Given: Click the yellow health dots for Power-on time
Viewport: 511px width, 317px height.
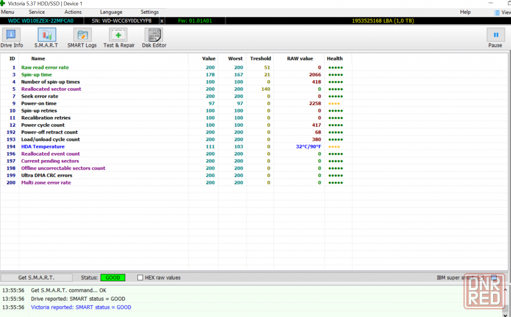Looking at the screenshot, I should (x=334, y=104).
